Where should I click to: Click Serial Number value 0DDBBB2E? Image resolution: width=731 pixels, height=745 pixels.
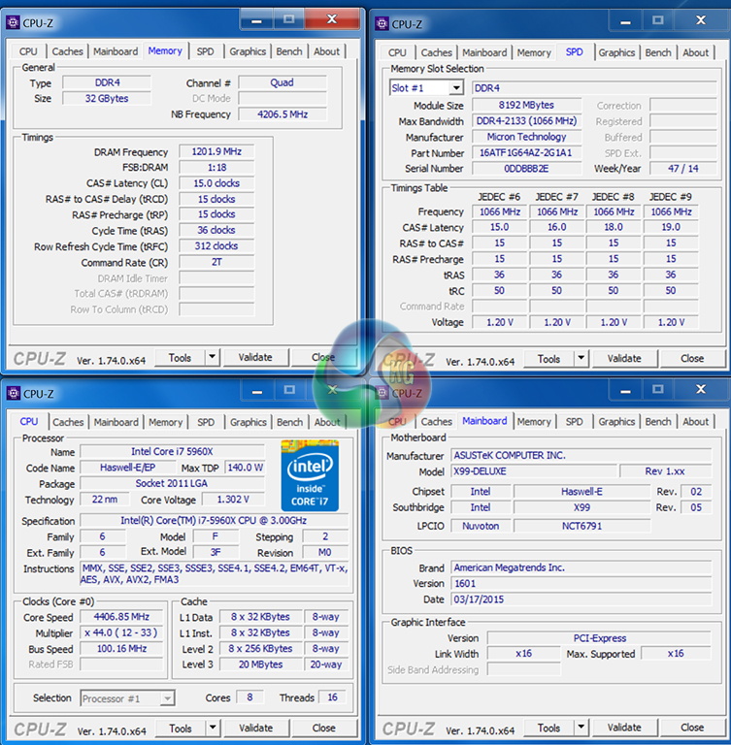point(526,168)
